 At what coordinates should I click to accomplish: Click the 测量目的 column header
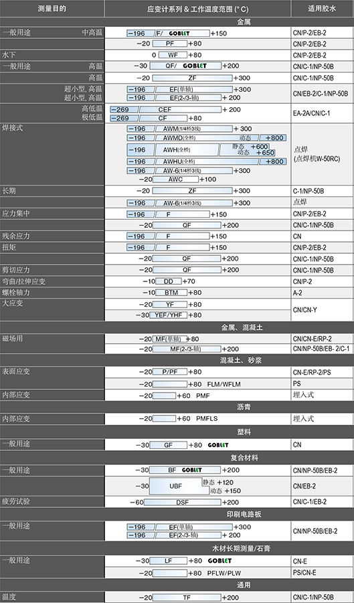[x=52, y=9]
